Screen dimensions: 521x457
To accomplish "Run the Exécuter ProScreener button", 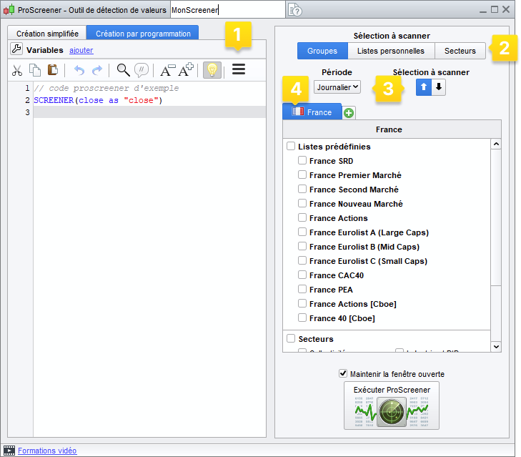I will click(x=392, y=406).
